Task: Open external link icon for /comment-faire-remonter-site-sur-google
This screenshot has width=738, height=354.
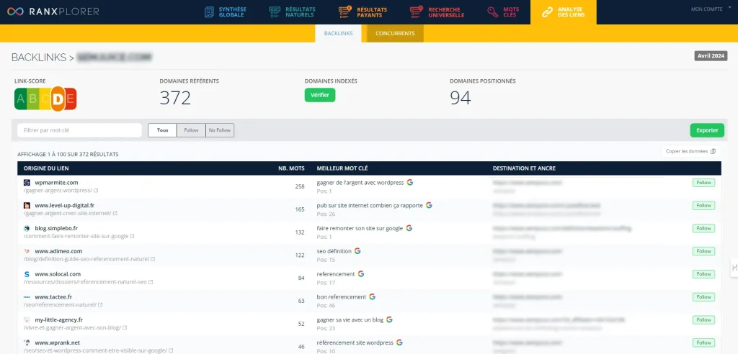Action: tap(133, 236)
